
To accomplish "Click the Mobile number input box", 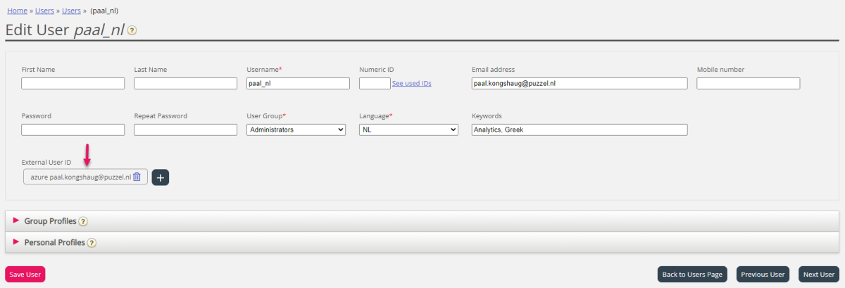I will (748, 83).
